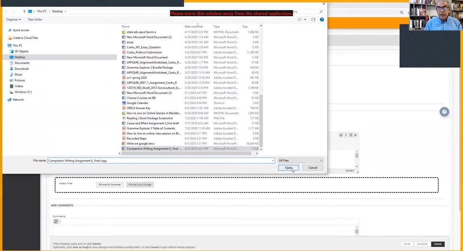Click Browse Cloud Storage on the Blackboard page
This screenshot has height=251, width=463.
140,185
